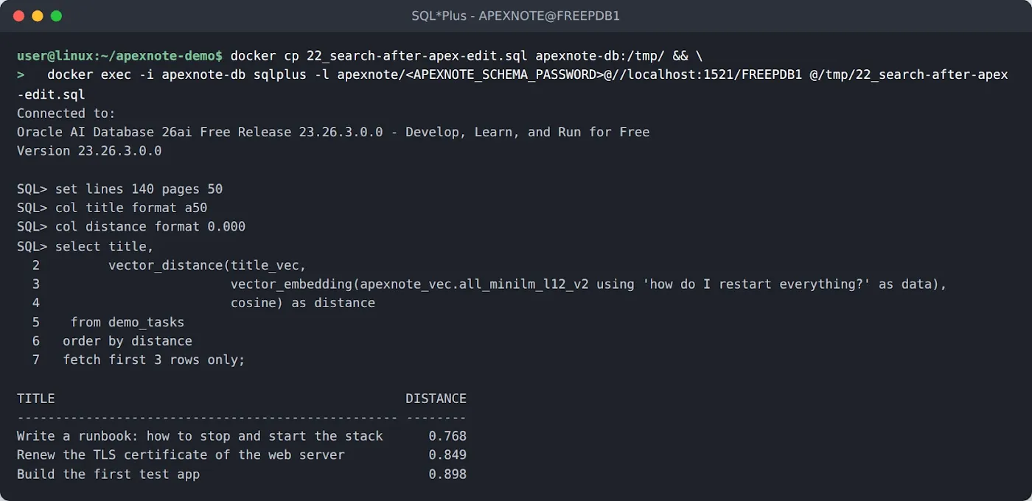Image resolution: width=1032 pixels, height=501 pixels.
Task: Select the row 'Renew the TLS certificate of the web server'
Action: click(x=242, y=455)
